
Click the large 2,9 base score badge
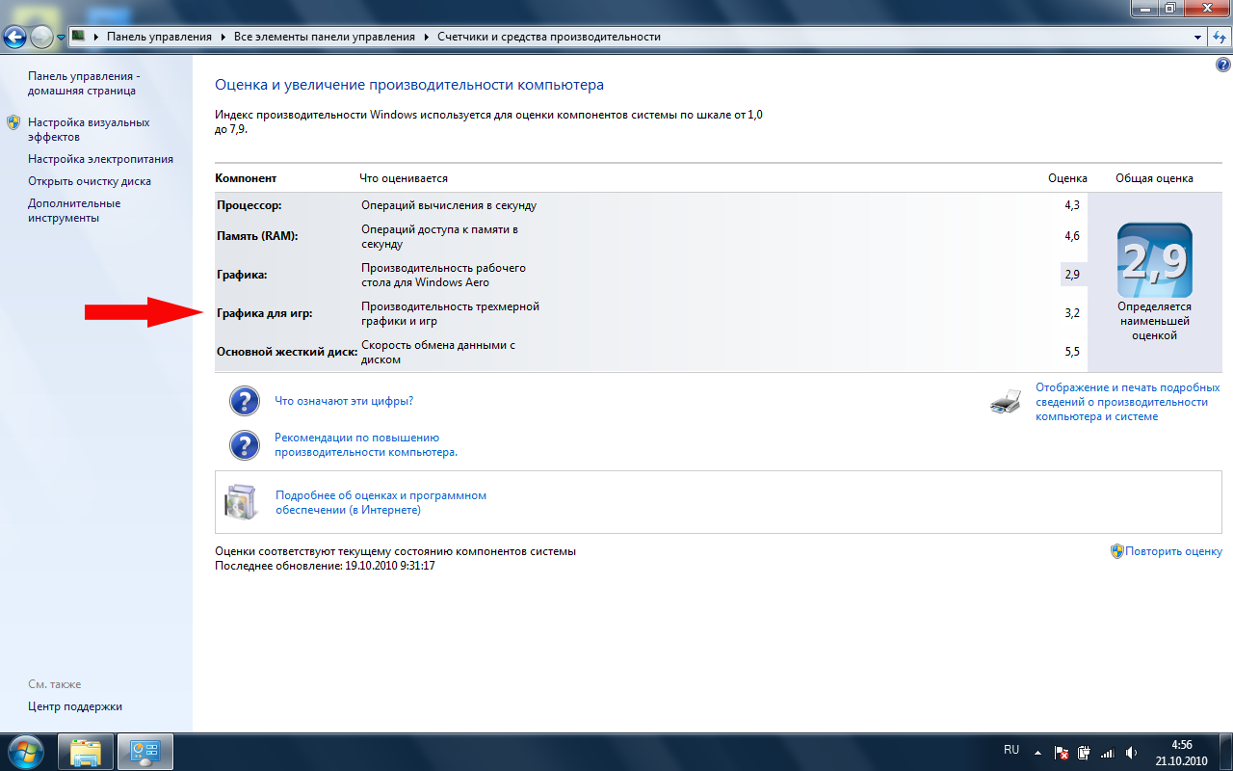coord(1154,260)
